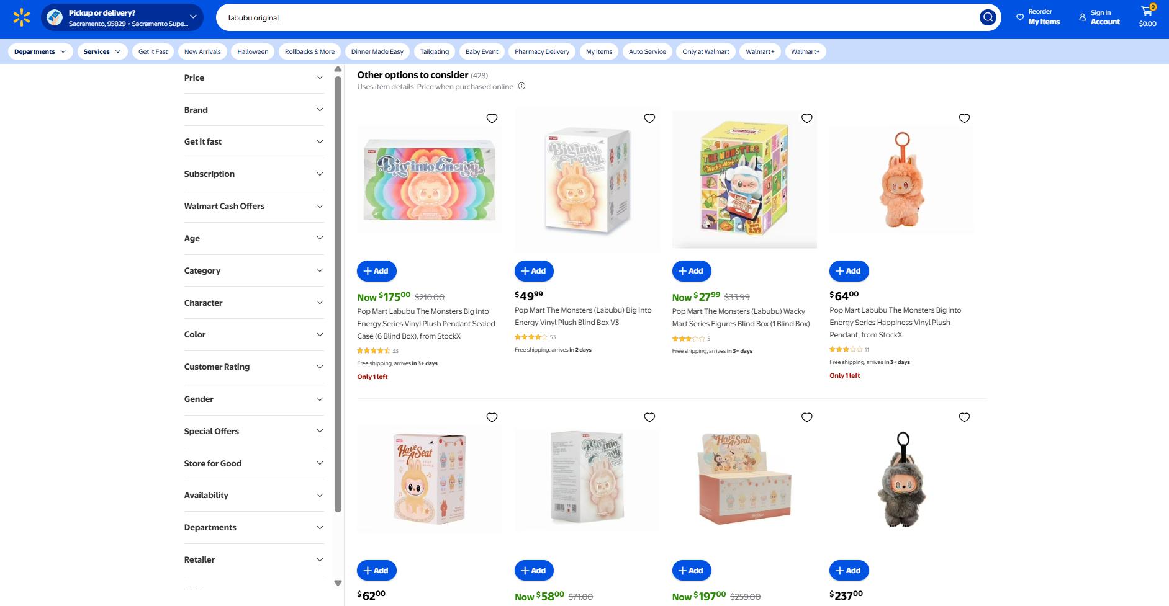Favorite the Wacky Mart blind box

[806, 118]
